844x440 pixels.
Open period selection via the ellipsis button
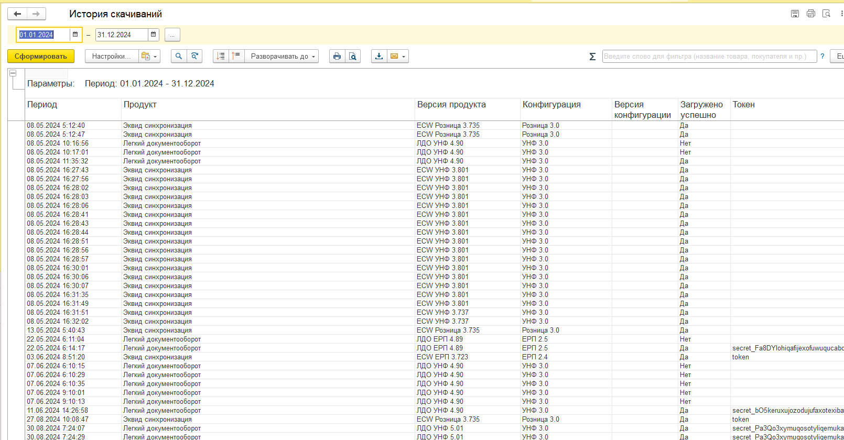(x=172, y=35)
